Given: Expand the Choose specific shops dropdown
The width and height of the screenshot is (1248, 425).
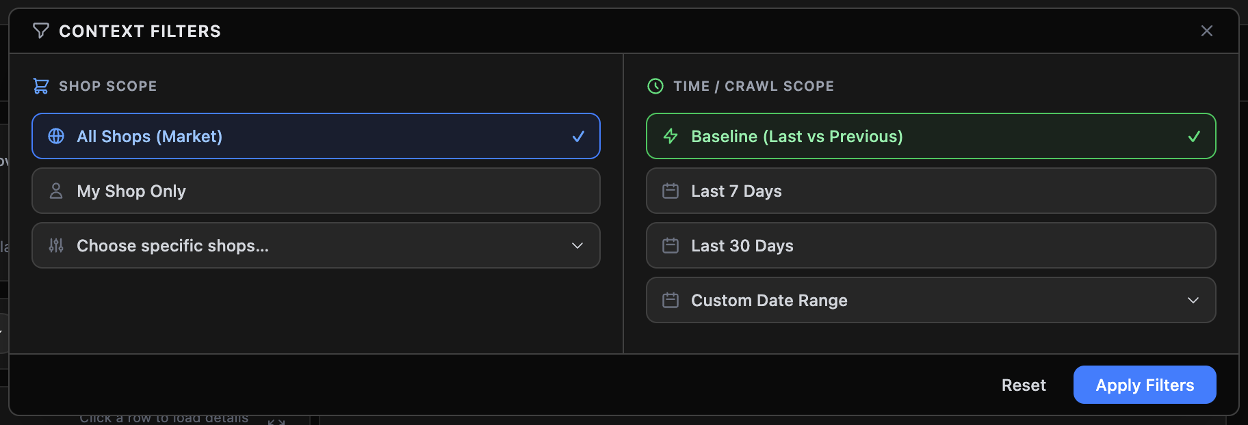Looking at the screenshot, I should click(x=577, y=245).
